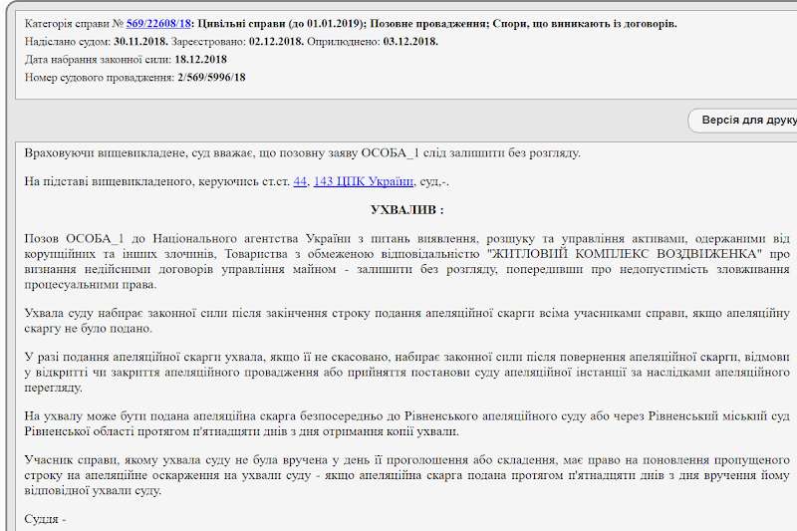The width and height of the screenshot is (797, 531).
Task: Click the paragraph starting "Враховуючи вищевикладене"
Action: click(301, 152)
